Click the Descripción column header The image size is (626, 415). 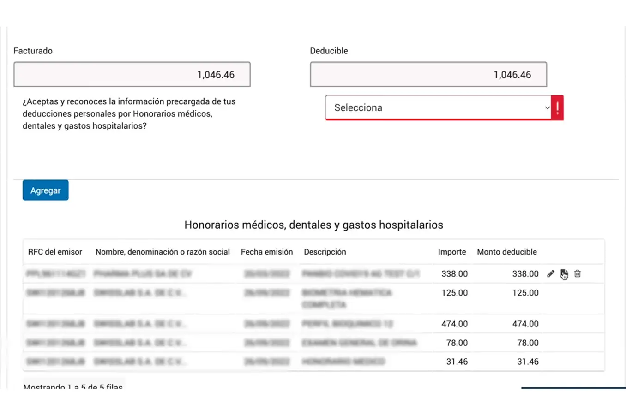(325, 252)
